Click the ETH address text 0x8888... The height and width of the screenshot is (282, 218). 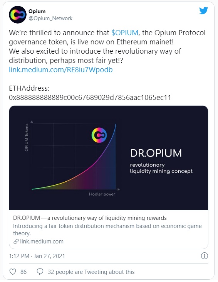click(x=90, y=98)
